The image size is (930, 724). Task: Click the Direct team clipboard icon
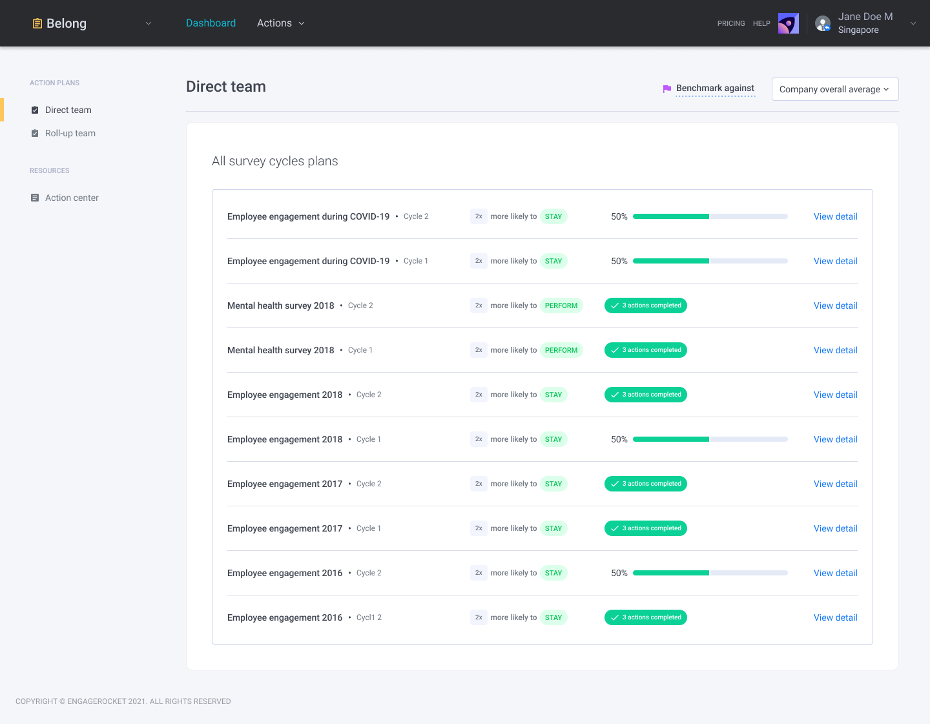point(35,110)
